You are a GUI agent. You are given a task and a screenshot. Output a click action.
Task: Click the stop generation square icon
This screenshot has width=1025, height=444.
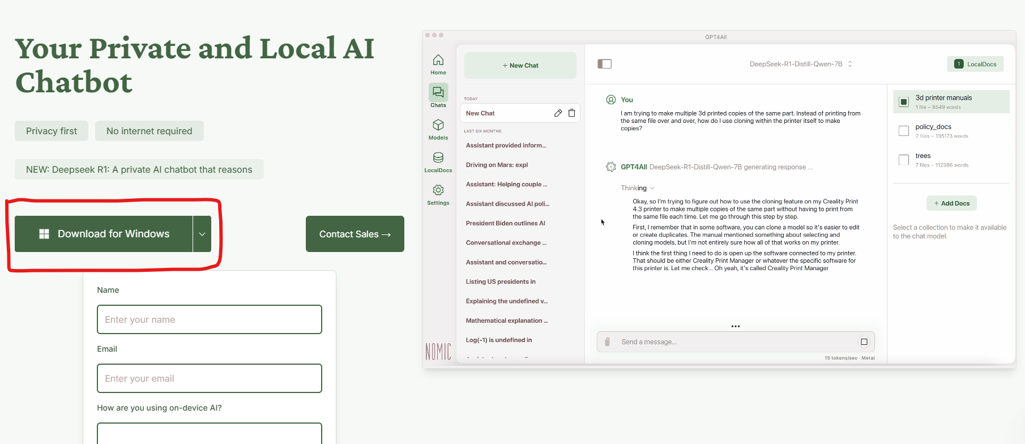[x=864, y=342]
